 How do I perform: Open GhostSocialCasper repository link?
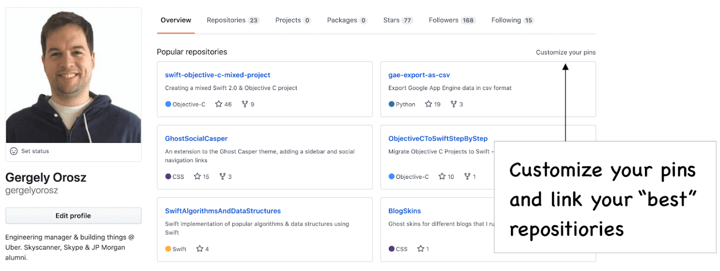(196, 138)
